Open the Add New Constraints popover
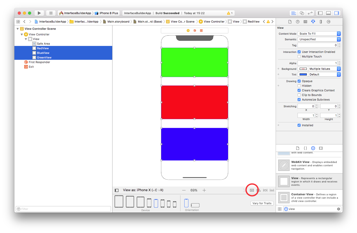This screenshot has width=357, height=233. (265, 190)
